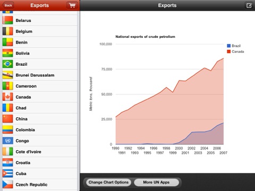The width and height of the screenshot is (255, 191).
Task: Pick Cameroon from the country list
Action: tap(40, 86)
